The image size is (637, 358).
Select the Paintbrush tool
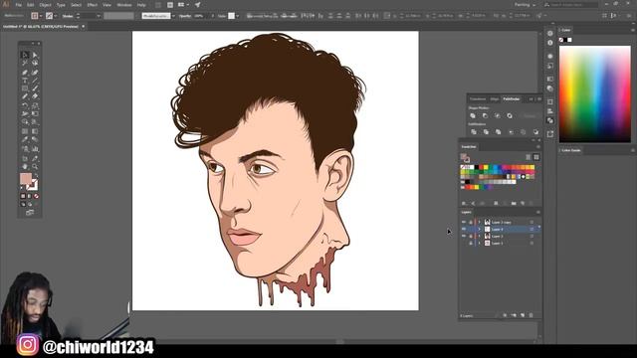coord(35,89)
